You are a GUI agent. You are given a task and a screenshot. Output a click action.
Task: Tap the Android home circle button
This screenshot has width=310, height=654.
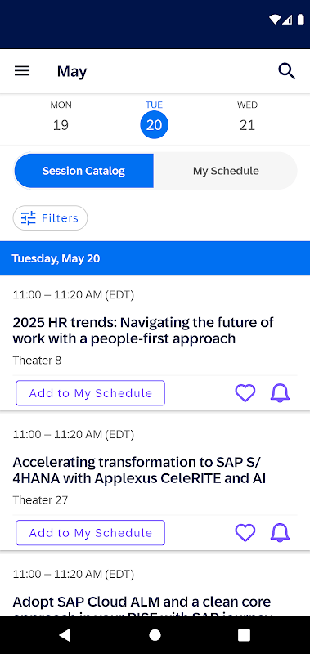tap(155, 635)
